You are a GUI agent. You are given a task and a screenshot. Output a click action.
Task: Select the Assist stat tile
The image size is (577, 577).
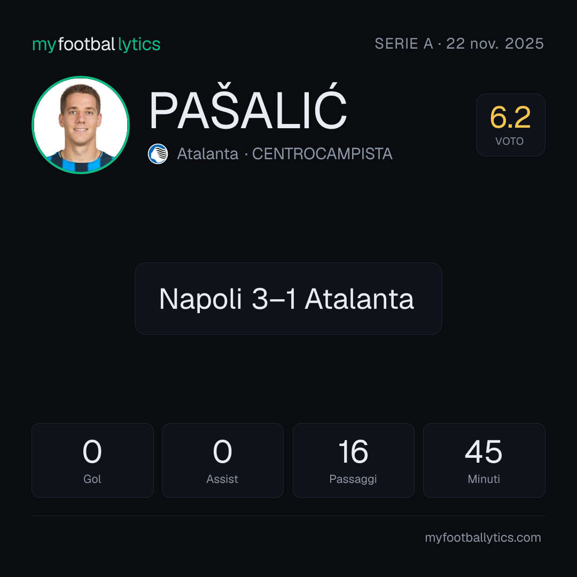(223, 461)
